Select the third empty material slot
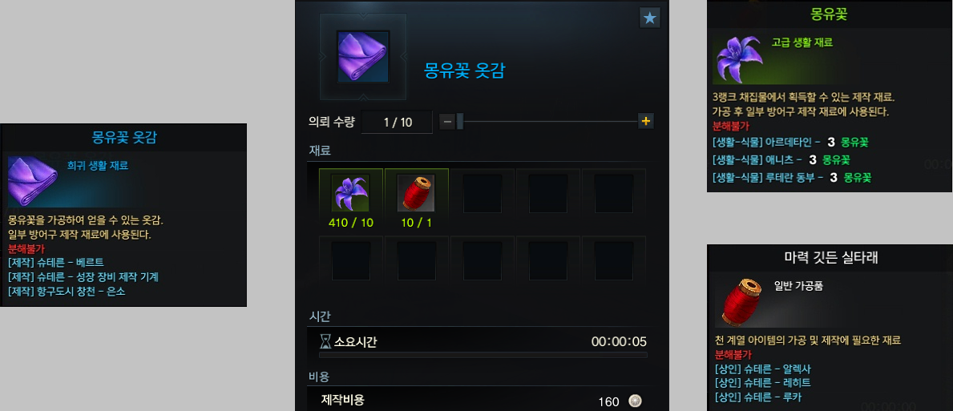The image size is (953, 411). (x=614, y=192)
